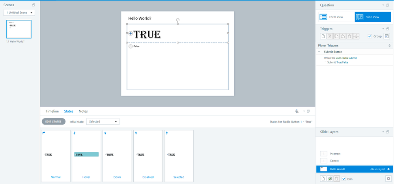The height and width of the screenshot is (184, 394).
Task: Click lightning icon on Selected state
Action: (x=166, y=133)
